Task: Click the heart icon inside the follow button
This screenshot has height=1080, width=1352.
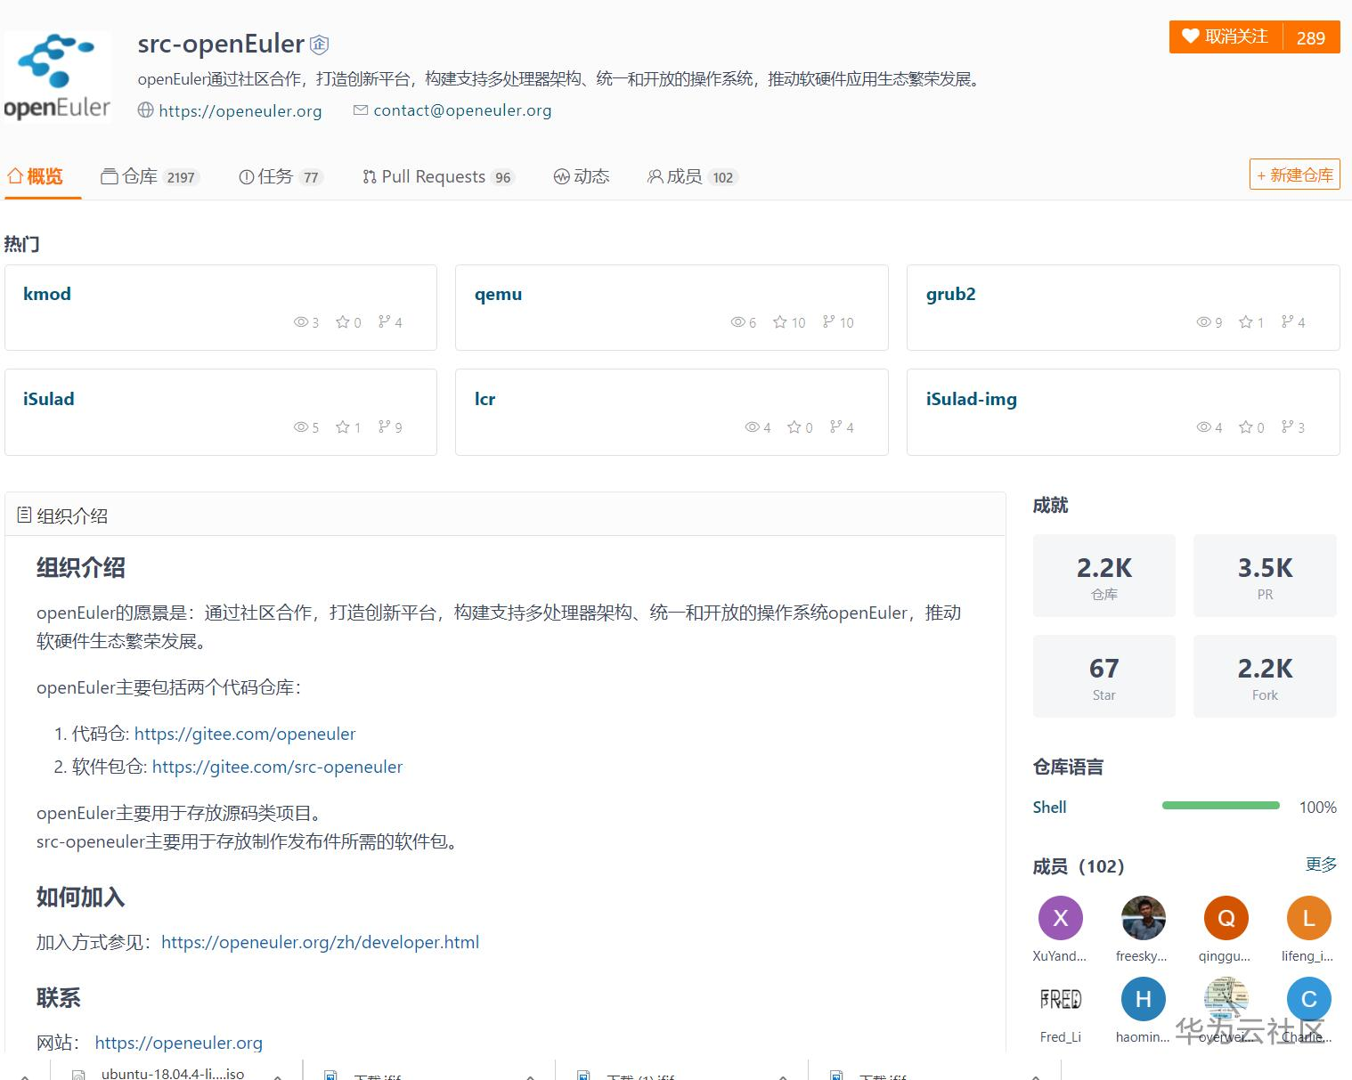Action: pyautogui.click(x=1190, y=37)
